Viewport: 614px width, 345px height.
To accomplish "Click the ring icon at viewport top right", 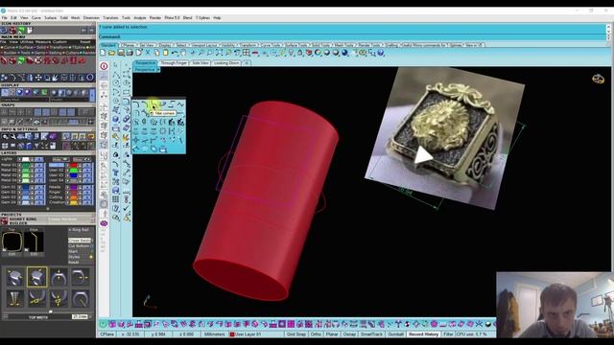I will 598,79.
